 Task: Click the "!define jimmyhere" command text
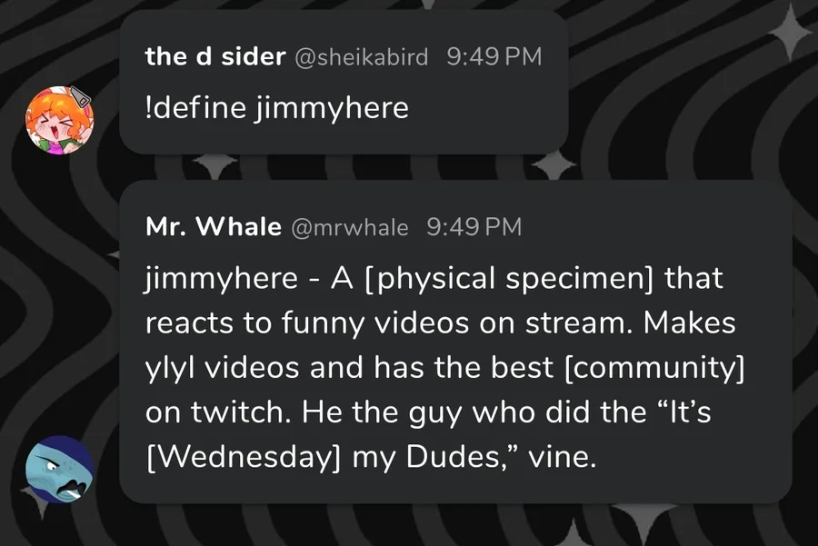point(276,109)
